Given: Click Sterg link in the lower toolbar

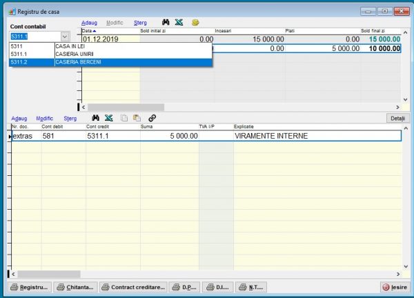Looking at the screenshot, I should click(x=70, y=118).
